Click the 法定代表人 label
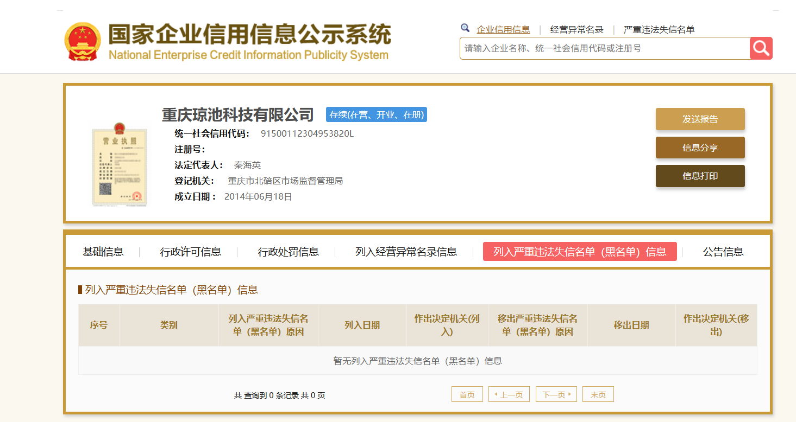 coord(199,165)
